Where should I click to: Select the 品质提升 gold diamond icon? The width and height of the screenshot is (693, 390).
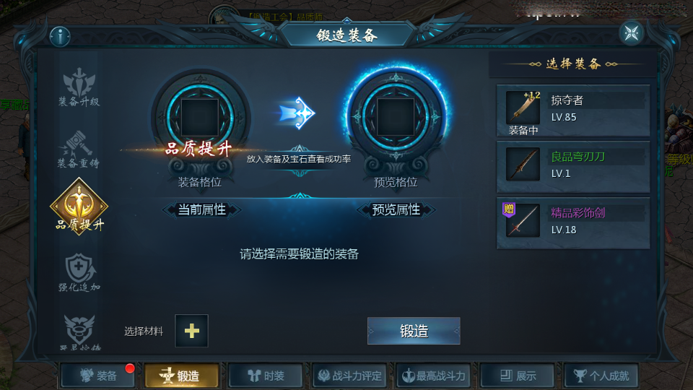tap(79, 206)
